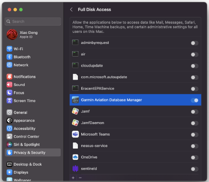Click the OneDrive cloud icon
This screenshot has width=209, height=182.
[x=75, y=157]
